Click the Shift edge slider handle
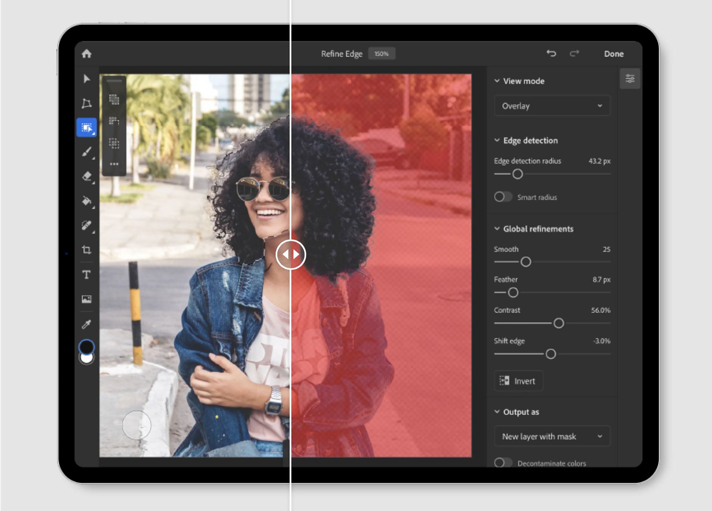Image resolution: width=712 pixels, height=511 pixels. (551, 354)
